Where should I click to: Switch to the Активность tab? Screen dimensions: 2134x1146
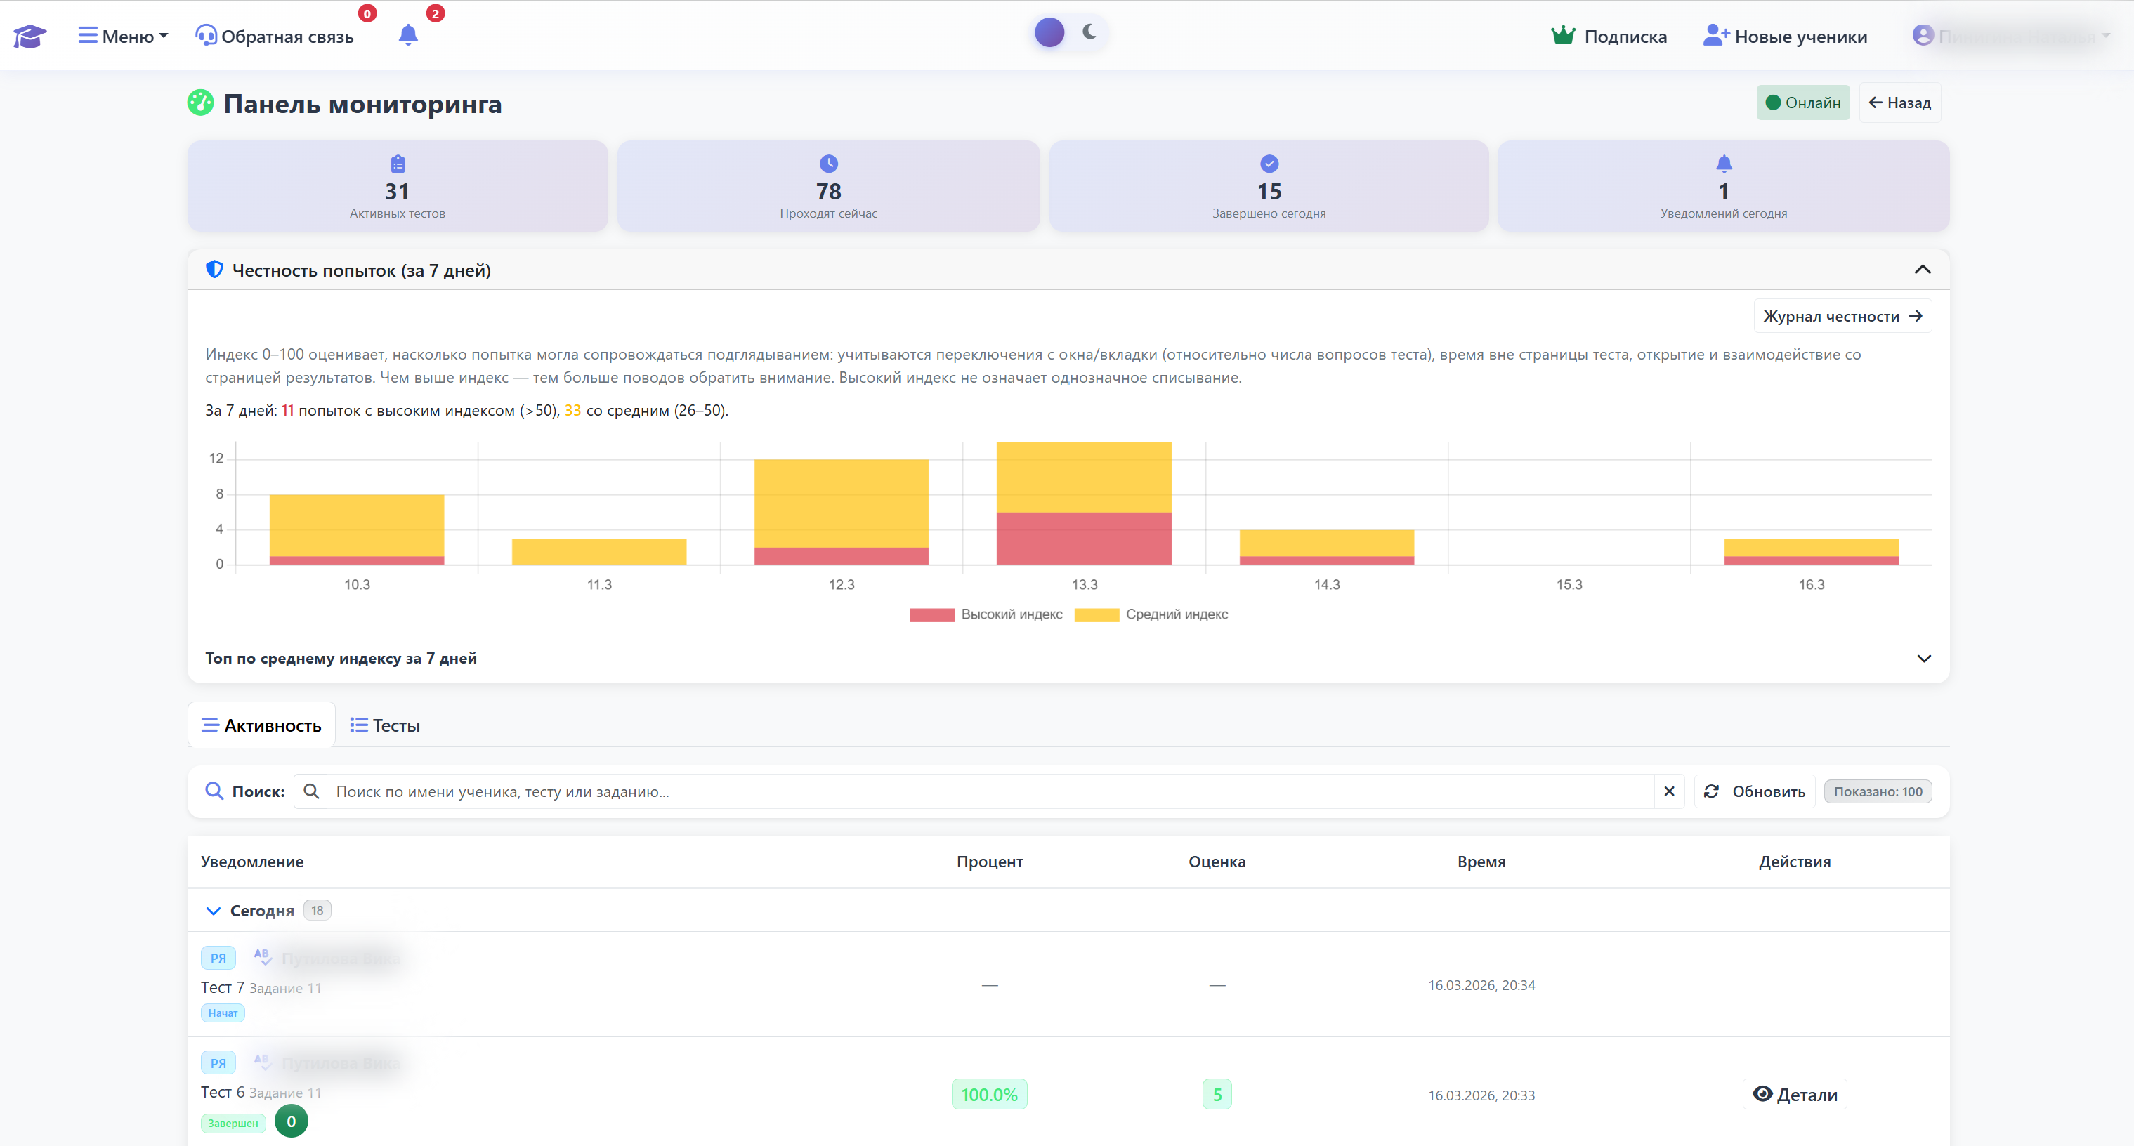tap(261, 725)
